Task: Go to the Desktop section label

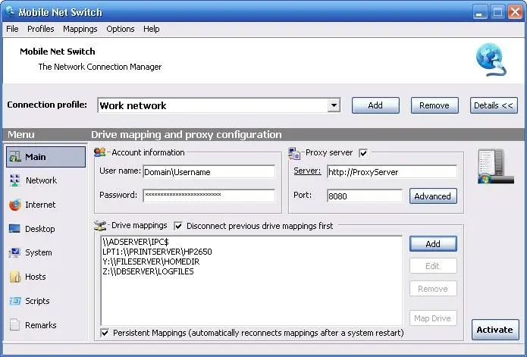Action: tap(40, 229)
